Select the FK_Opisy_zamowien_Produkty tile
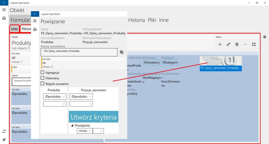Image resolution: width=269 pixels, height=144 pixels. click(221, 63)
